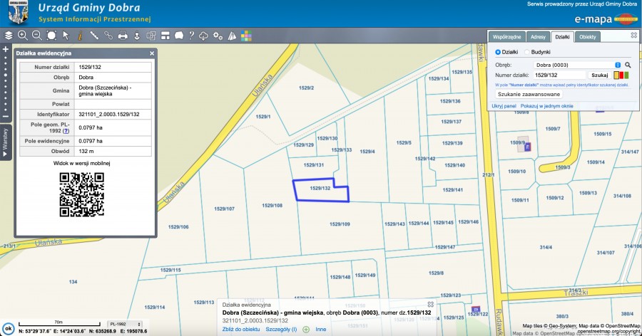This screenshot has width=642, height=336.
Task: Select the Działki radio button
Action: (498, 52)
